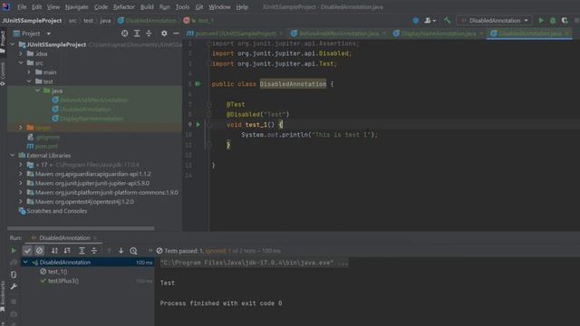Toggle Show Passed tests checkmark filter
The image size is (580, 326).
pos(27,251)
